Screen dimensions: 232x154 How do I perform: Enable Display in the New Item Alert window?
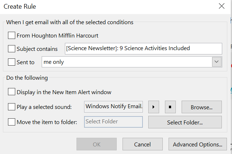pos(12,92)
